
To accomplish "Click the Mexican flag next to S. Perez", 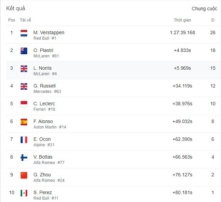I will (x=24, y=193).
